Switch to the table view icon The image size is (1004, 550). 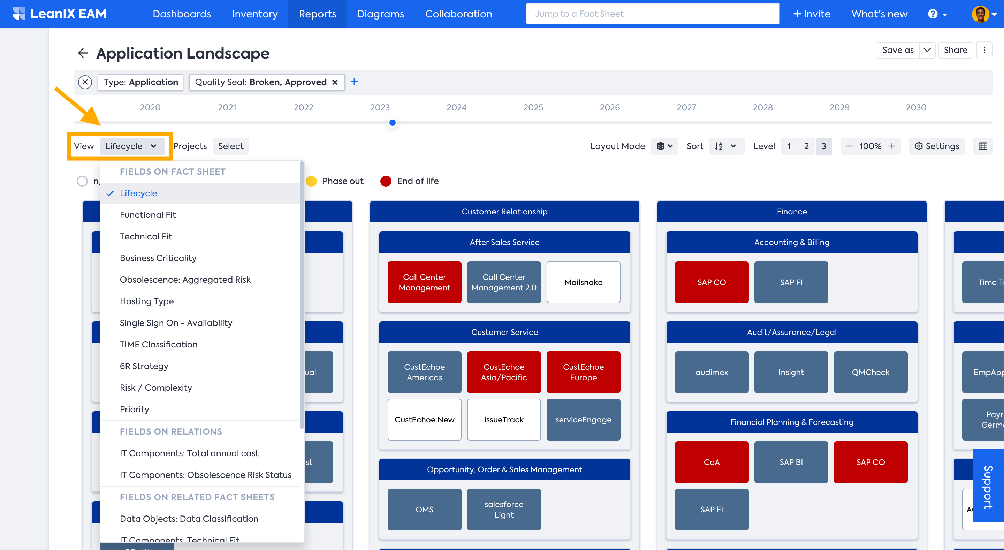coord(983,146)
